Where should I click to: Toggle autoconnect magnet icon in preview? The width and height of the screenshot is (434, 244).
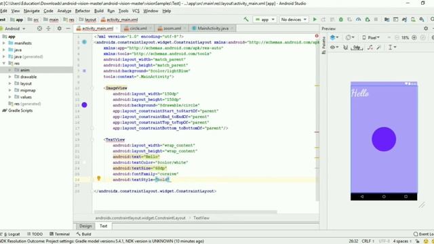[x=346, y=47]
